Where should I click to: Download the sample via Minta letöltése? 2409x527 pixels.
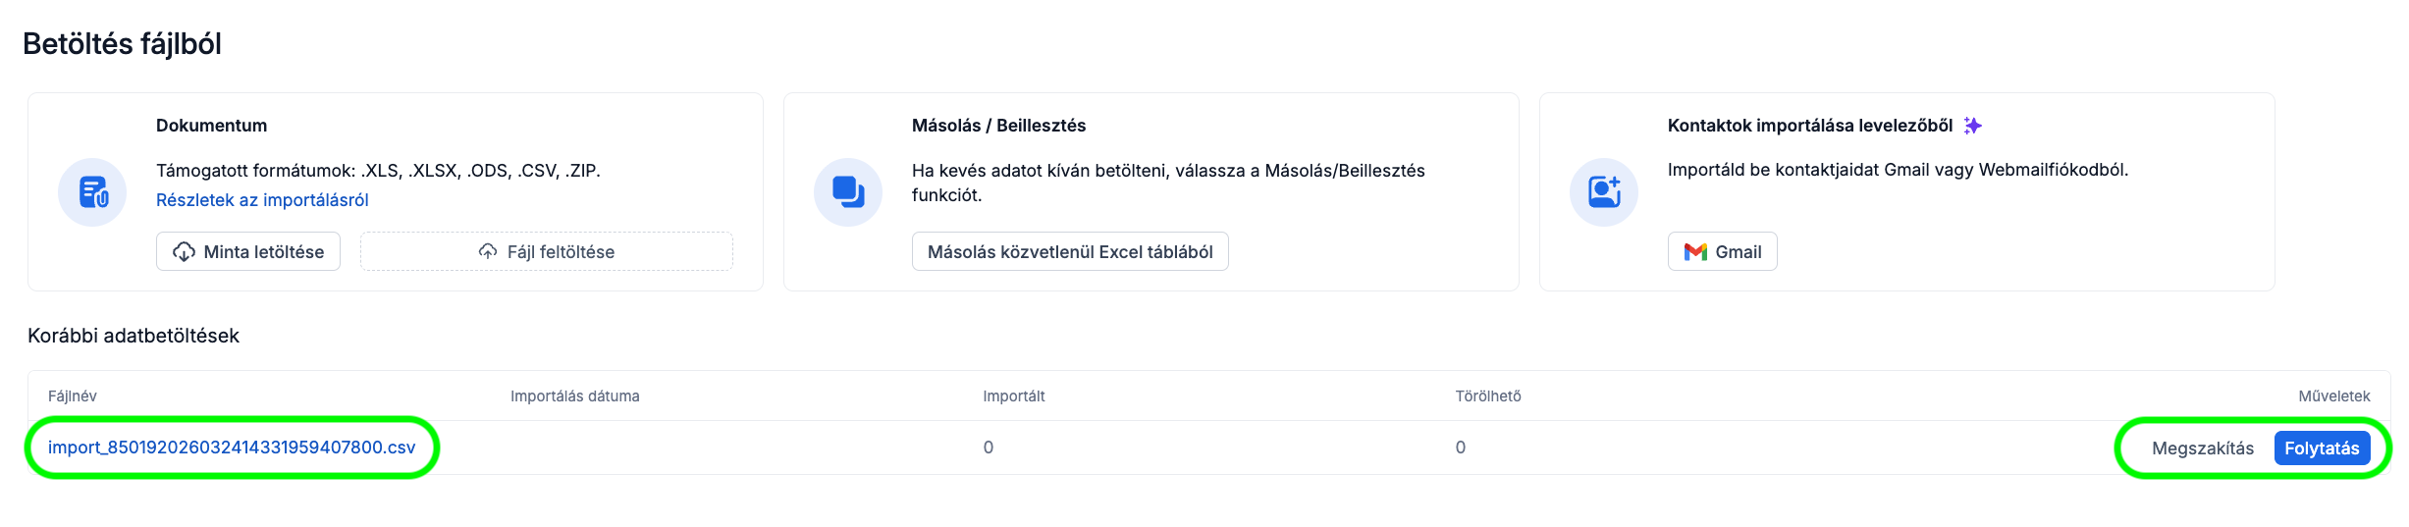pos(248,252)
